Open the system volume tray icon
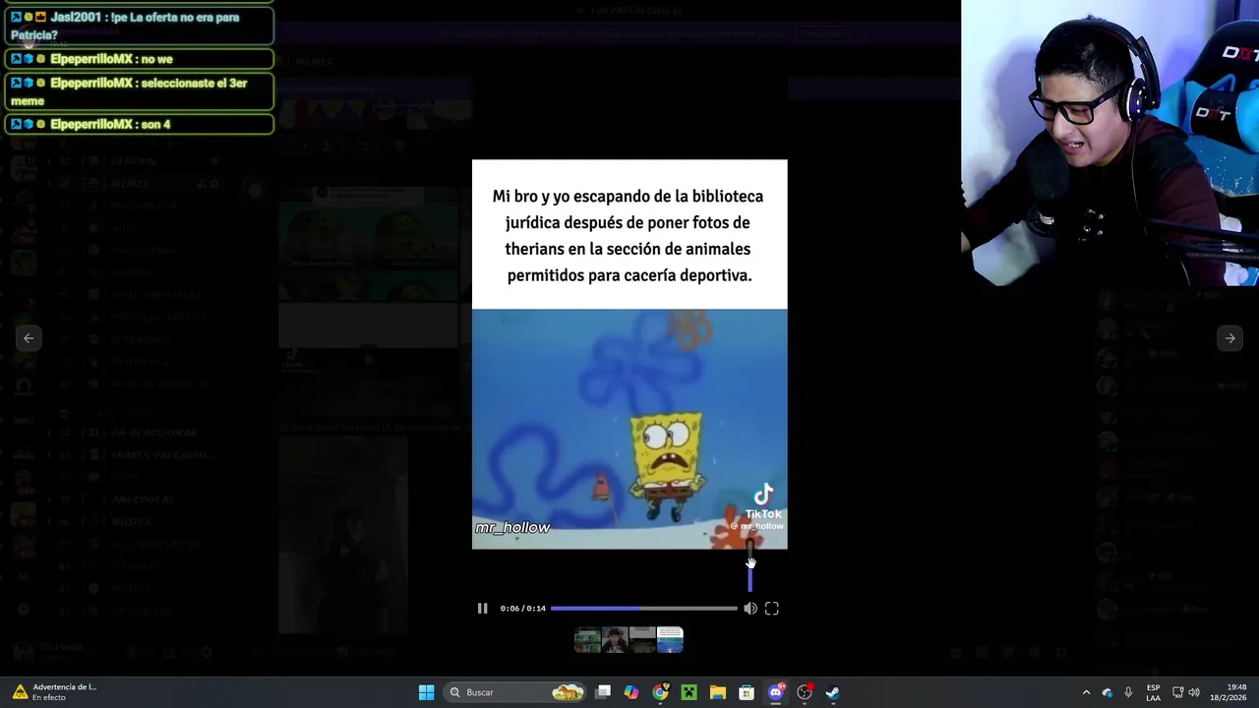 coord(1194,692)
